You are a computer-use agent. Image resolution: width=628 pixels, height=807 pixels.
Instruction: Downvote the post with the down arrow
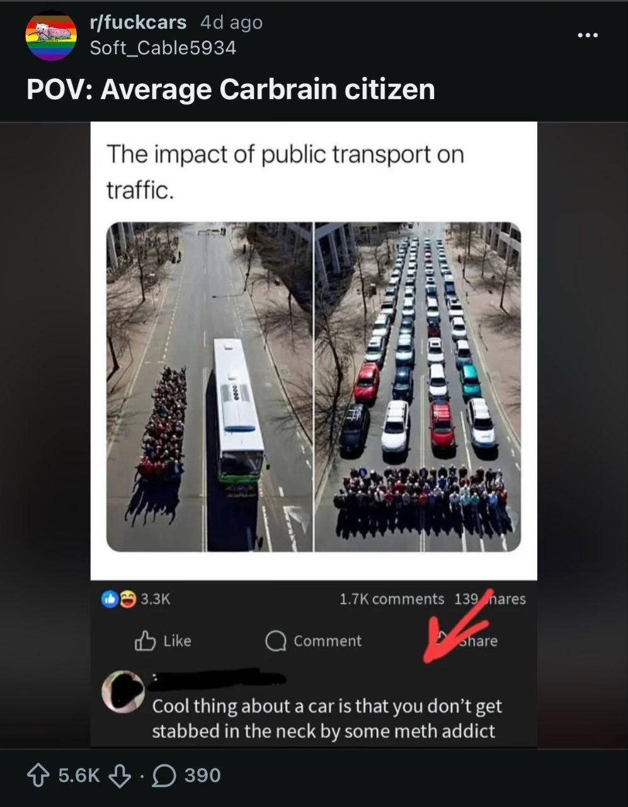120,775
